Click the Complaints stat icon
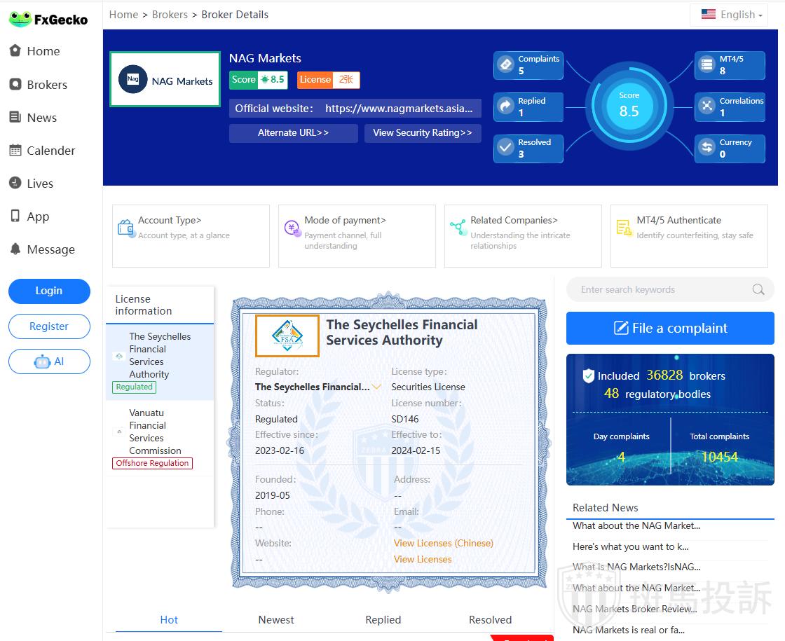Image resolution: width=785 pixels, height=641 pixels. 505,65
